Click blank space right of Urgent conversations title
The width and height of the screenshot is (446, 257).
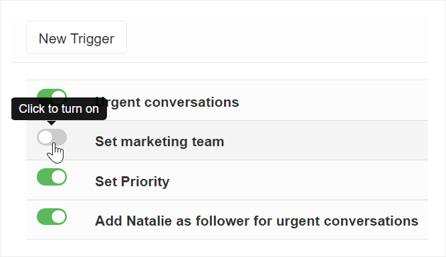[333, 101]
